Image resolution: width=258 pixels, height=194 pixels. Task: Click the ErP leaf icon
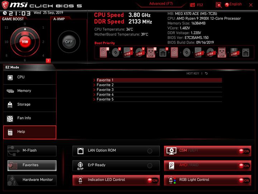[x=80, y=166]
